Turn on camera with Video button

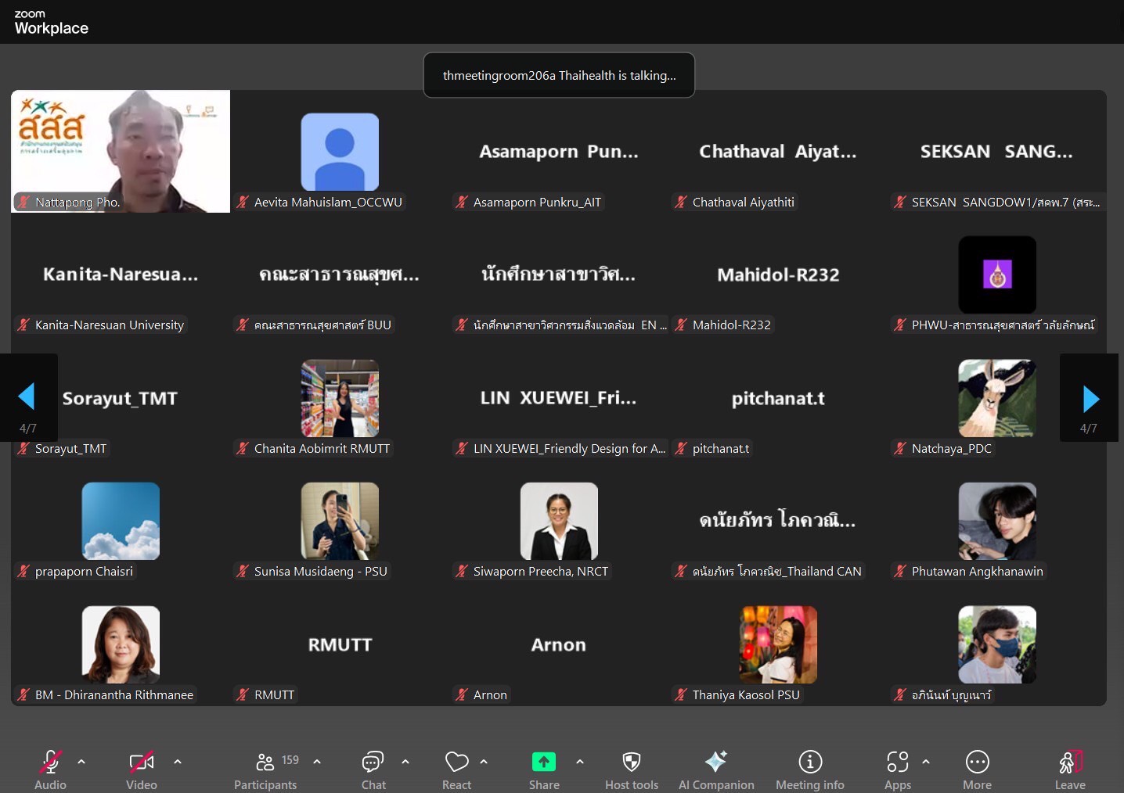click(x=141, y=762)
